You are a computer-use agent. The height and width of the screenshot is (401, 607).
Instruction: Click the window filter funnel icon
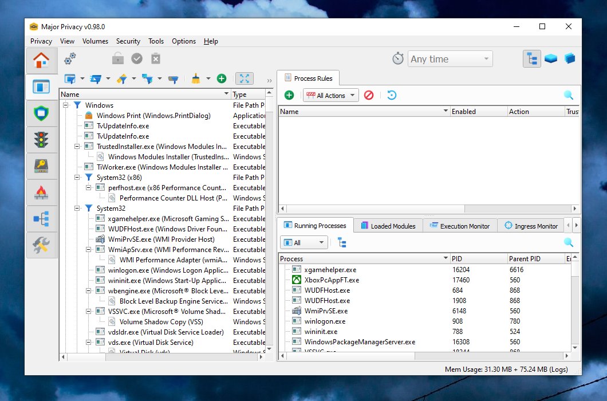click(70, 79)
